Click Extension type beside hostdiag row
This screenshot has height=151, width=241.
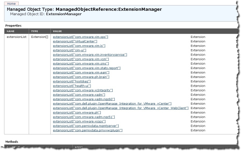[x=198, y=81]
